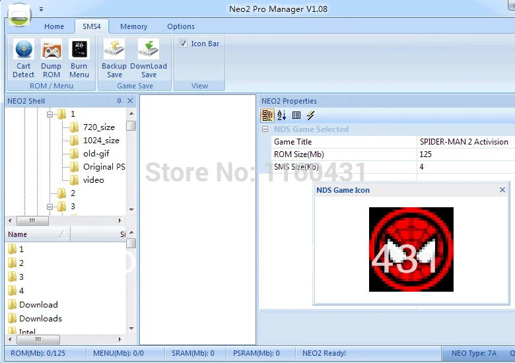Switch to the Home tab
515x363 pixels.
[x=54, y=26]
